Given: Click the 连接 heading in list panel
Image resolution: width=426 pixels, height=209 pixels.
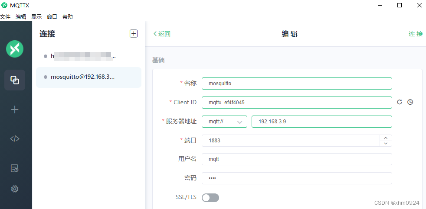Looking at the screenshot, I should pyautogui.click(x=47, y=34).
